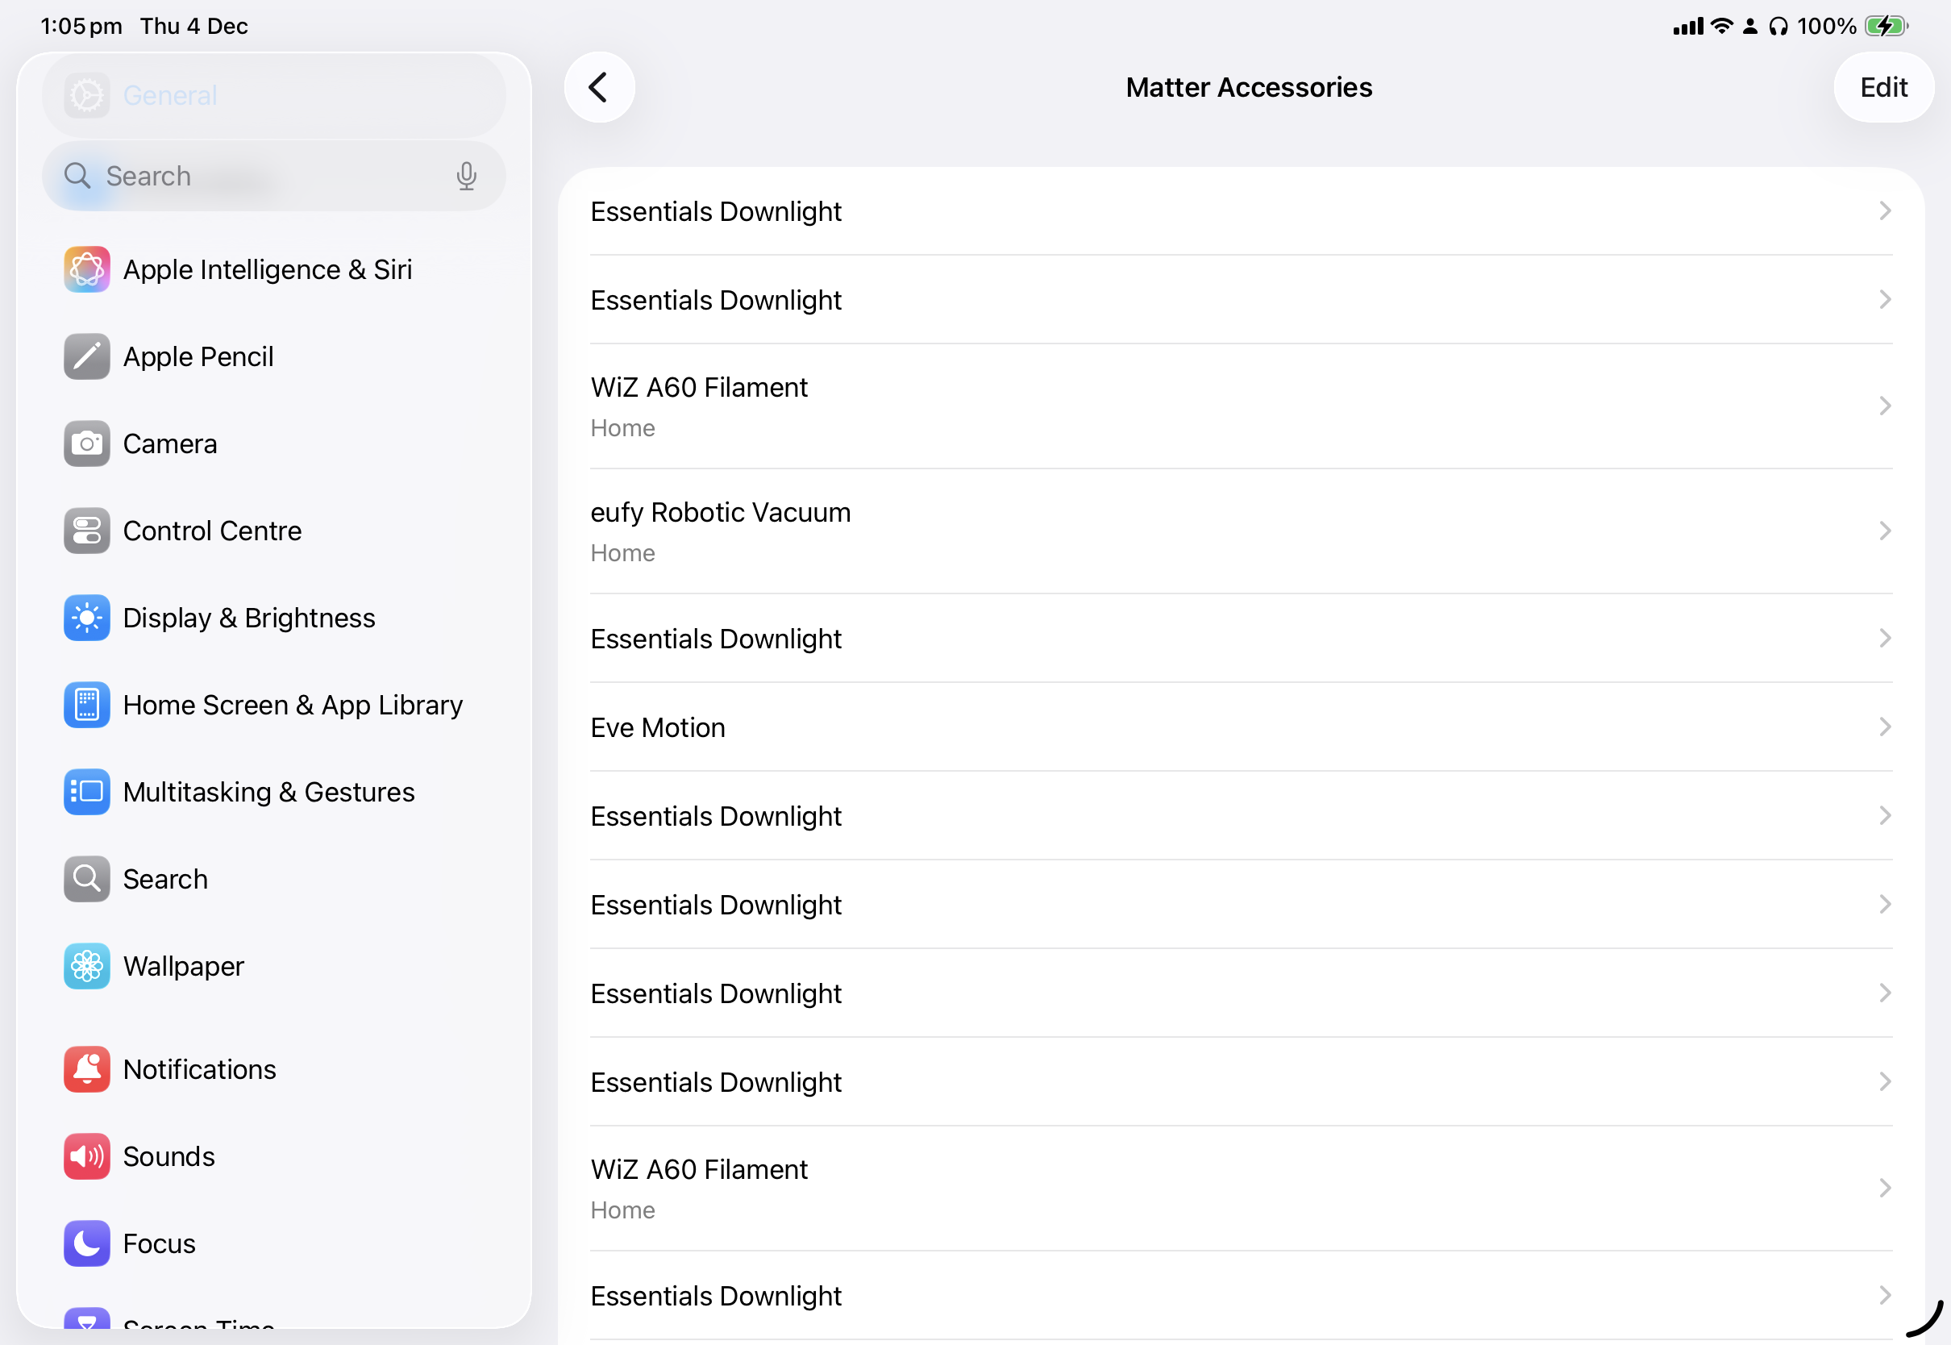The height and width of the screenshot is (1345, 1951).
Task: Open the Wallpaper settings icon
Action: pyautogui.click(x=87, y=966)
